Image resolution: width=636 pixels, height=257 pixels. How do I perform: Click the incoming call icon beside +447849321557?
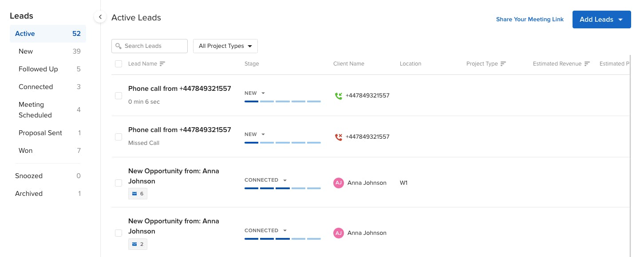click(x=339, y=96)
